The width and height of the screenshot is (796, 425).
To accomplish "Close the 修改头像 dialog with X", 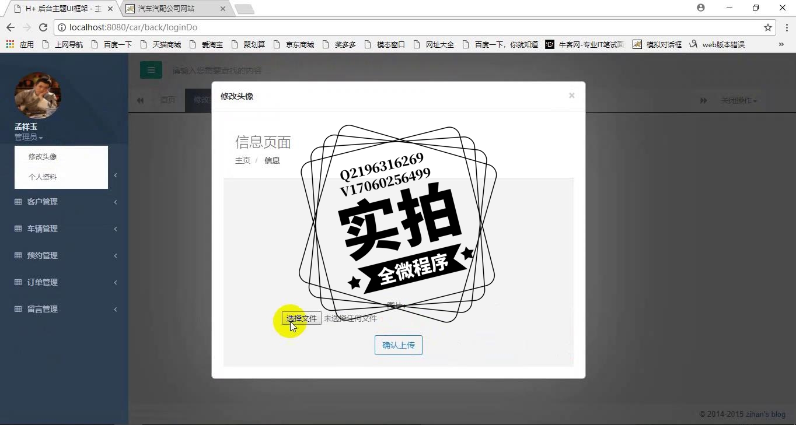I will point(572,96).
